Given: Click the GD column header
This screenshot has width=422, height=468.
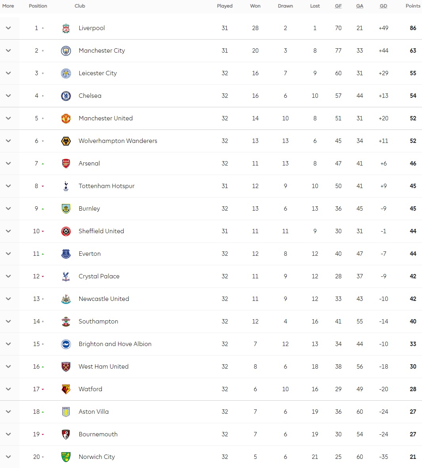Looking at the screenshot, I should point(384,6).
